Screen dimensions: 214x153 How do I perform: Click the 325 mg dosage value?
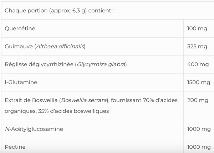pyautogui.click(x=197, y=47)
